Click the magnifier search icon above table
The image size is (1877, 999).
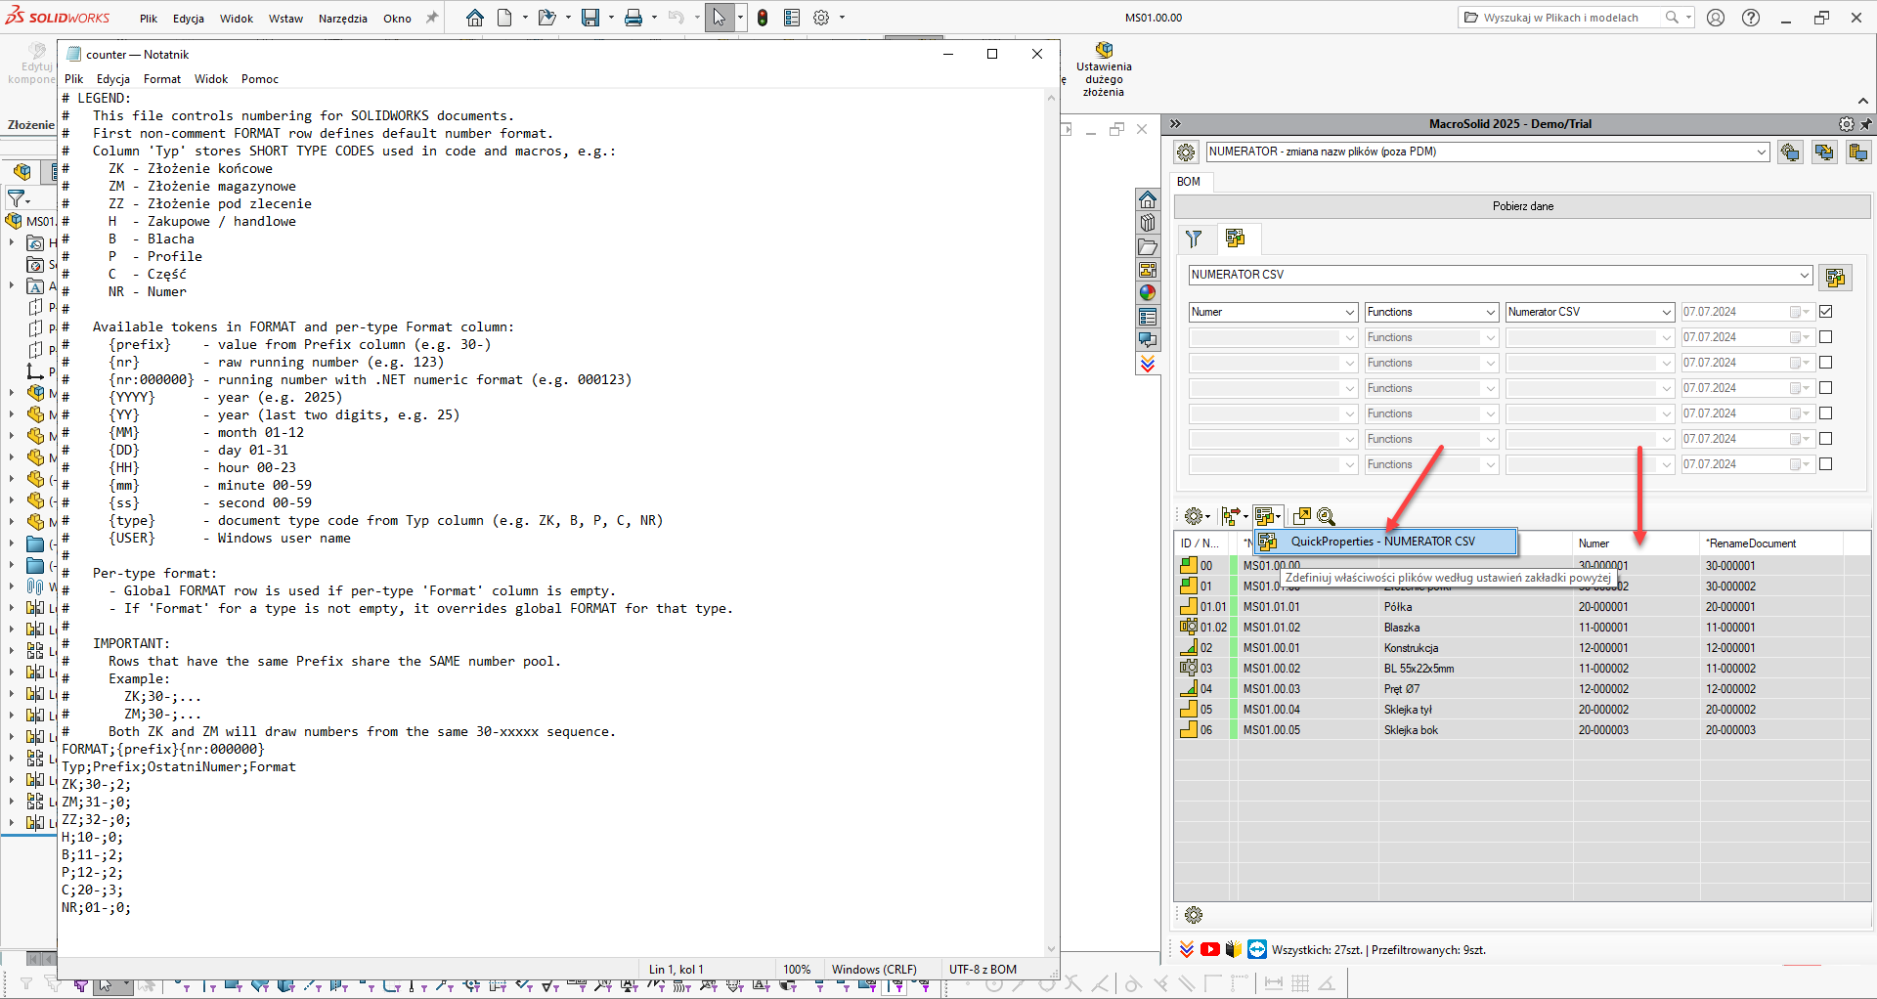coord(1326,516)
